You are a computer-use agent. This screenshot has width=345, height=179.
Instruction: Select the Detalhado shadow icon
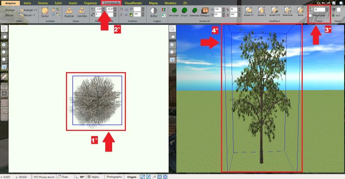click(194, 10)
